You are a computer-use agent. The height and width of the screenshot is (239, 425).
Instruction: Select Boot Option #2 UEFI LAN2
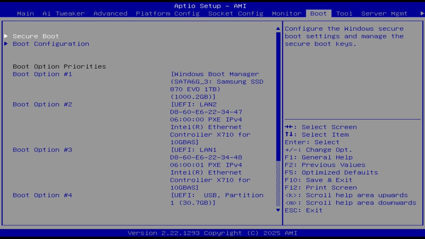click(42, 104)
